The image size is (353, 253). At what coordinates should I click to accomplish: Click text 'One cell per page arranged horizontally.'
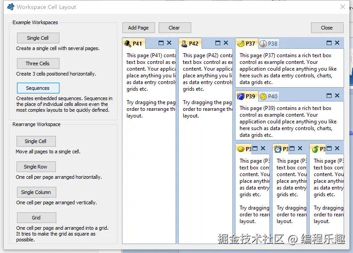click(59, 177)
